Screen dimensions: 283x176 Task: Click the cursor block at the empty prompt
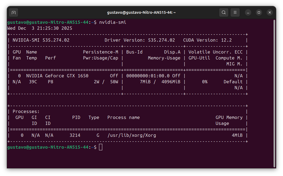click(101, 147)
